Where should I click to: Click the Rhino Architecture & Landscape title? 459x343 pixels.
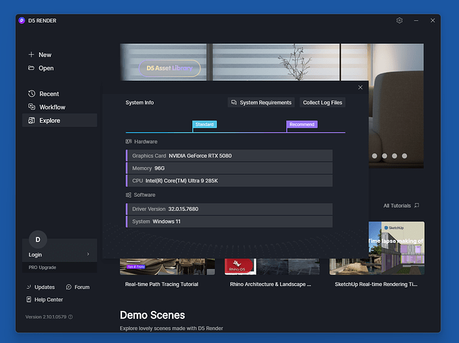pyautogui.click(x=270, y=284)
